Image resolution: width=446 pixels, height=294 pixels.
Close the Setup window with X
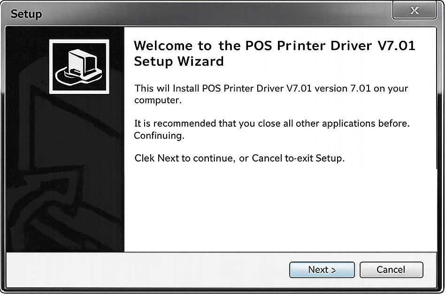[x=415, y=10]
